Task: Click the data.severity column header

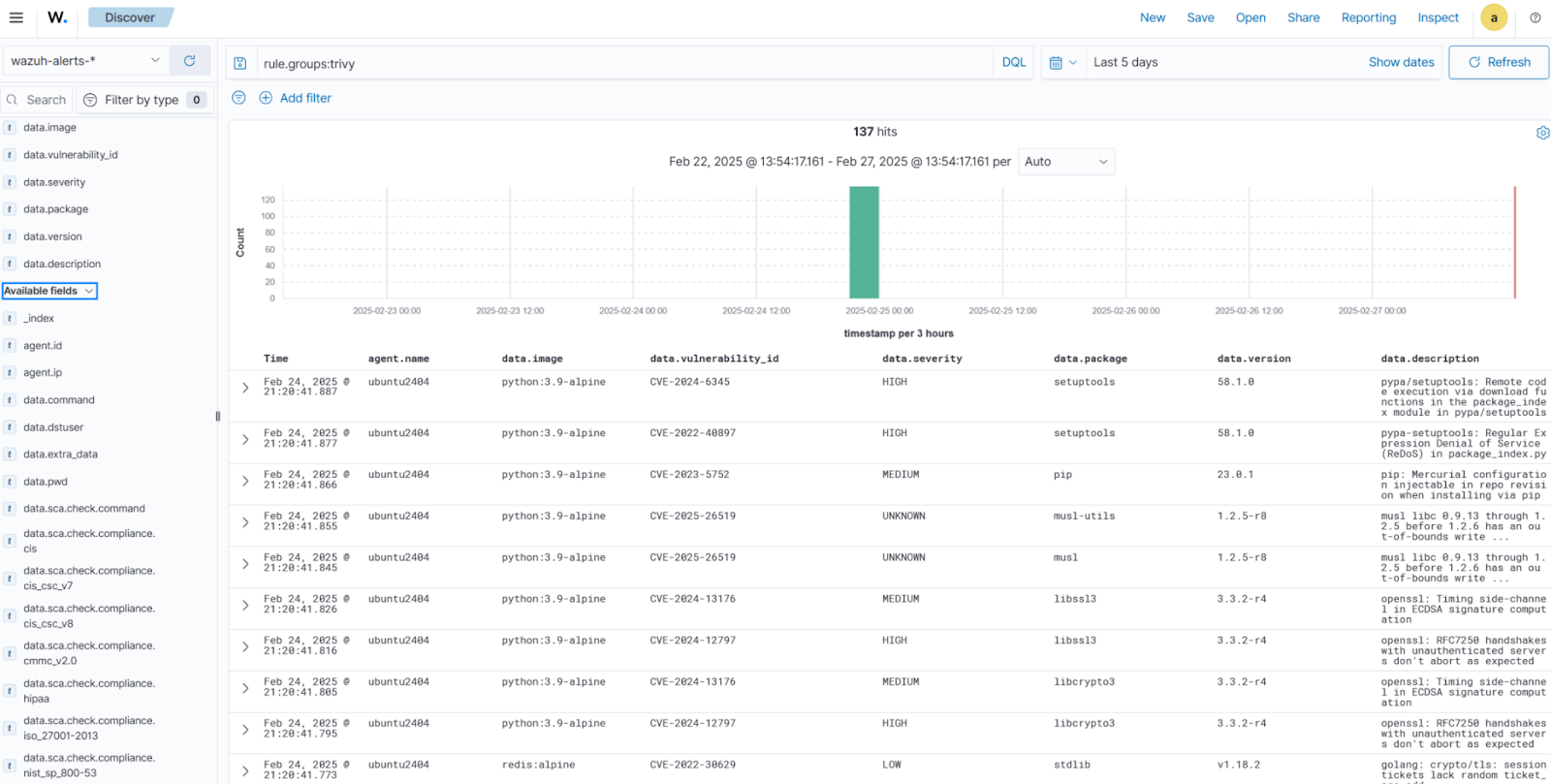Action: tap(922, 359)
